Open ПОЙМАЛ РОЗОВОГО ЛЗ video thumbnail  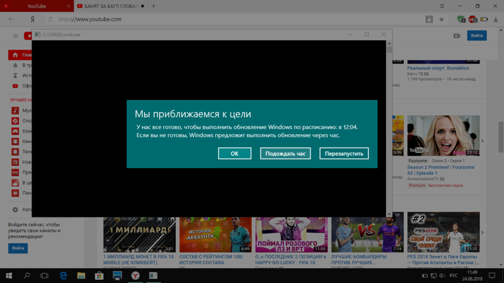pyautogui.click(x=291, y=235)
